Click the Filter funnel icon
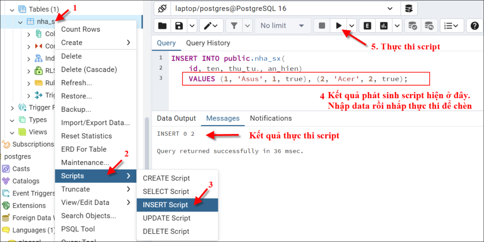The height and width of the screenshot is (242, 484). pos(234,26)
